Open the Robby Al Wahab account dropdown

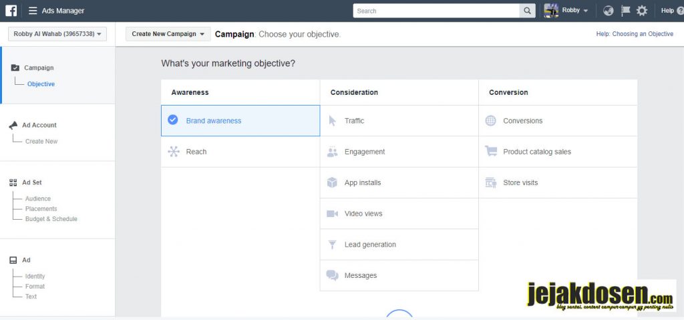(x=57, y=34)
